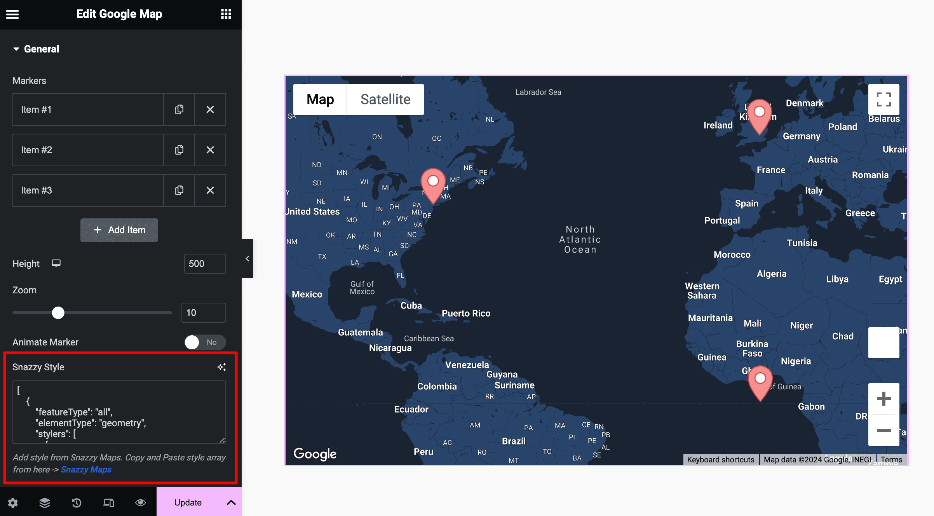Click the textarea resize grip of Snazzy Style
Image resolution: width=934 pixels, height=516 pixels.
[222, 440]
